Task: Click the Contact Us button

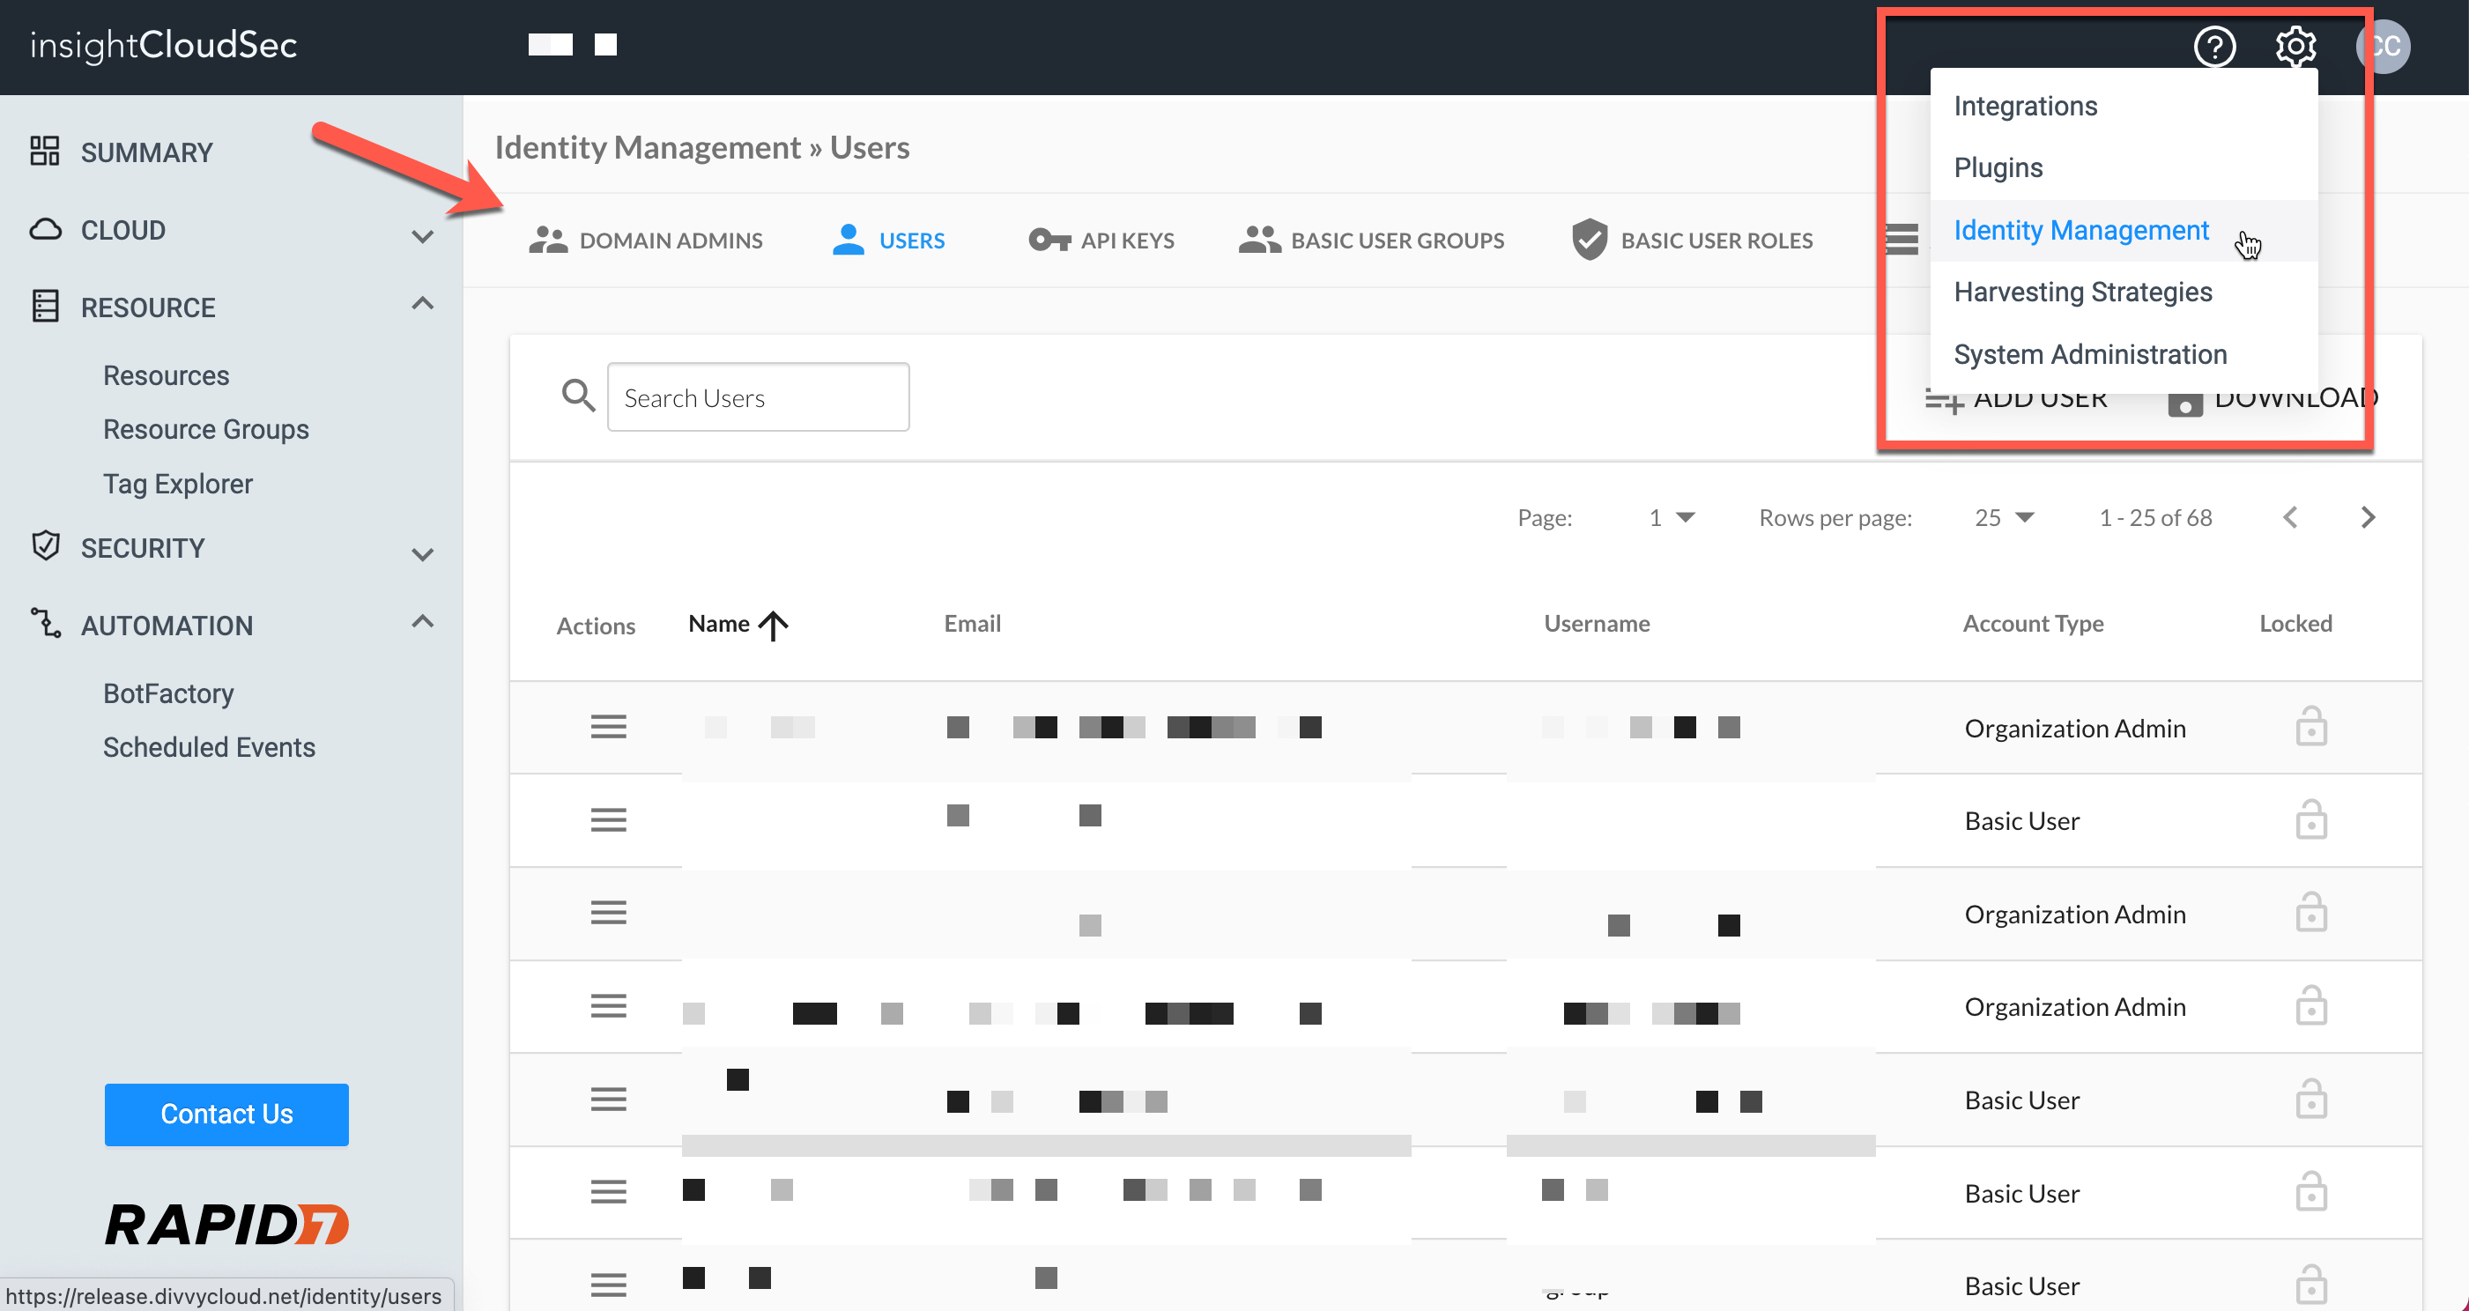Action: click(226, 1114)
